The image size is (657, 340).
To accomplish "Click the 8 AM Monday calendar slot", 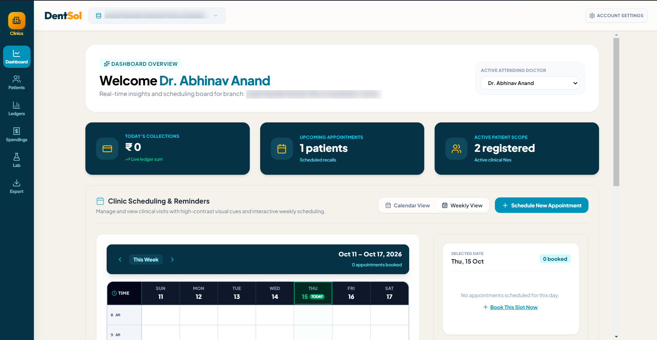I will click(199, 315).
